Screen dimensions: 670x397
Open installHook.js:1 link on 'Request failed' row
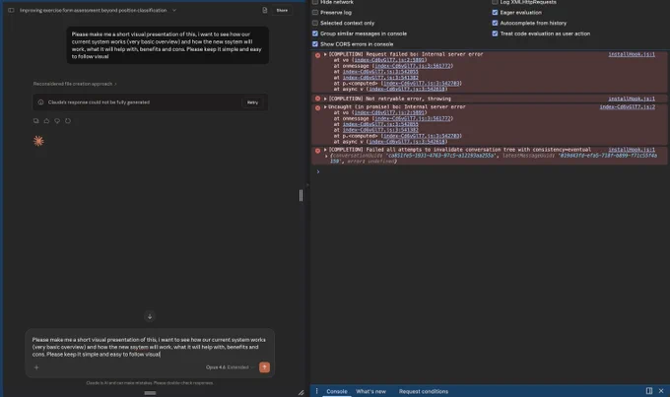click(x=632, y=54)
